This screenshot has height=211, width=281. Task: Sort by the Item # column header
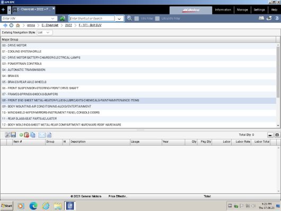tap(29, 142)
